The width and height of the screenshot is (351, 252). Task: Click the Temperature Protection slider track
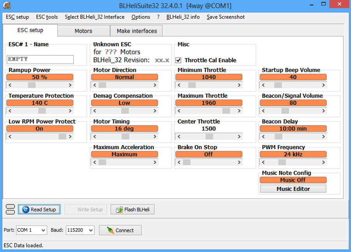(x=39, y=111)
